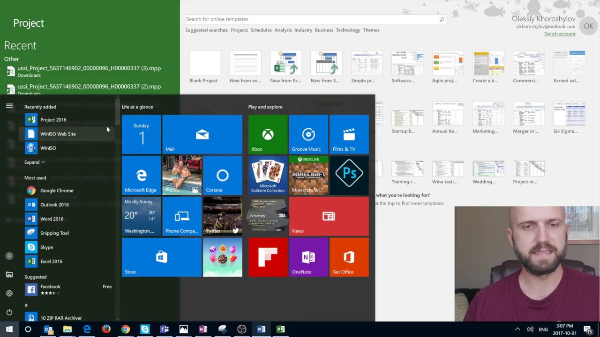Open Settings gear in Start sidebar
The height and width of the screenshot is (337, 600).
(x=9, y=293)
